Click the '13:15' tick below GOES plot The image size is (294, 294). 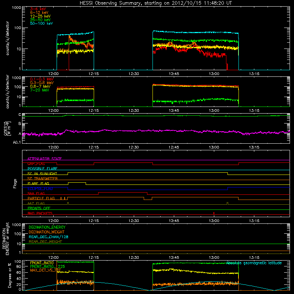click(254, 147)
